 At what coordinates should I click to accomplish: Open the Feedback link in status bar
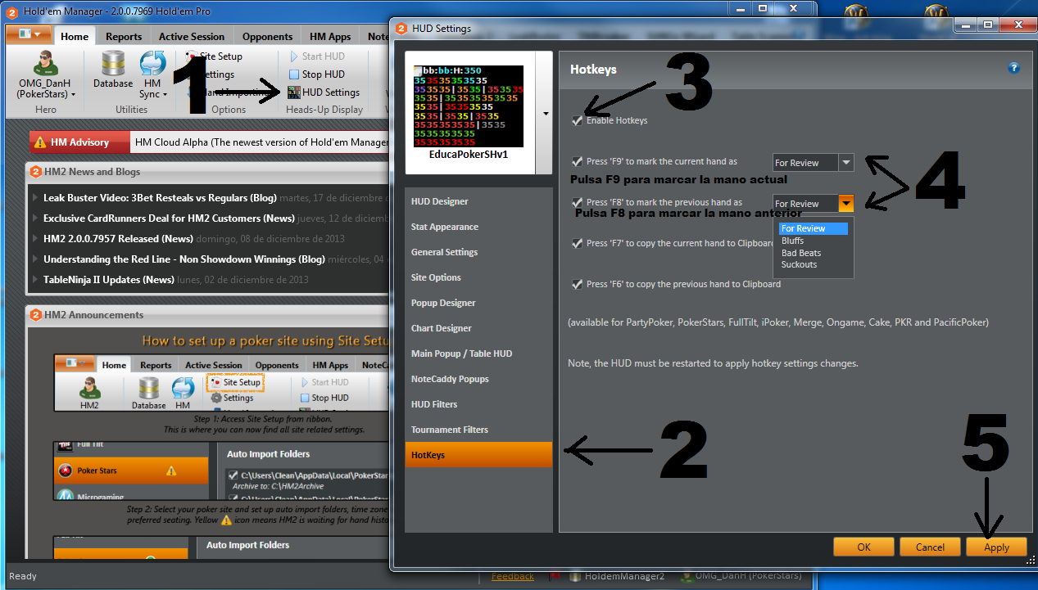click(x=513, y=576)
